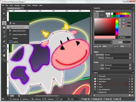Viewport: 136px width, 102px height.
Task: Open the Object menu
Action: point(23,5)
